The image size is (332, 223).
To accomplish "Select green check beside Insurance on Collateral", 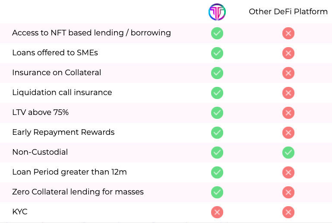I will point(217,73).
